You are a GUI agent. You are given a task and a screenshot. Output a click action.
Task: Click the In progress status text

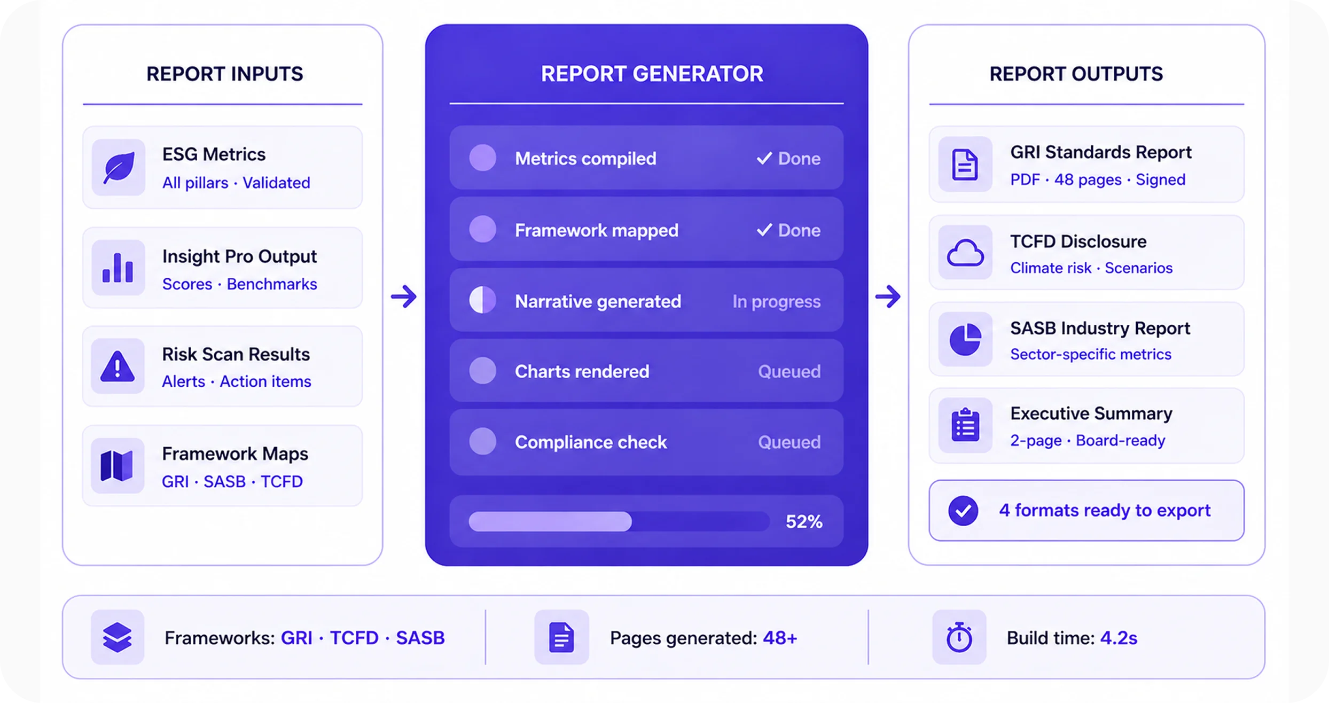[x=777, y=301]
